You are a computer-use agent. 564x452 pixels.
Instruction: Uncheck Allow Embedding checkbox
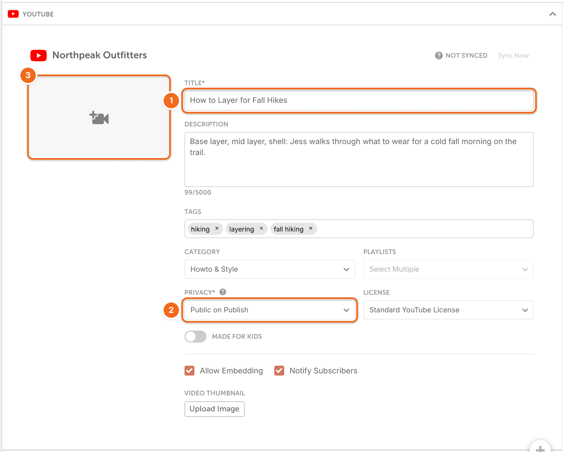189,371
